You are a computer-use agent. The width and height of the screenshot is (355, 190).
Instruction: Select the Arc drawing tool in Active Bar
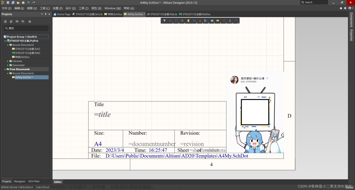(x=236, y=21)
